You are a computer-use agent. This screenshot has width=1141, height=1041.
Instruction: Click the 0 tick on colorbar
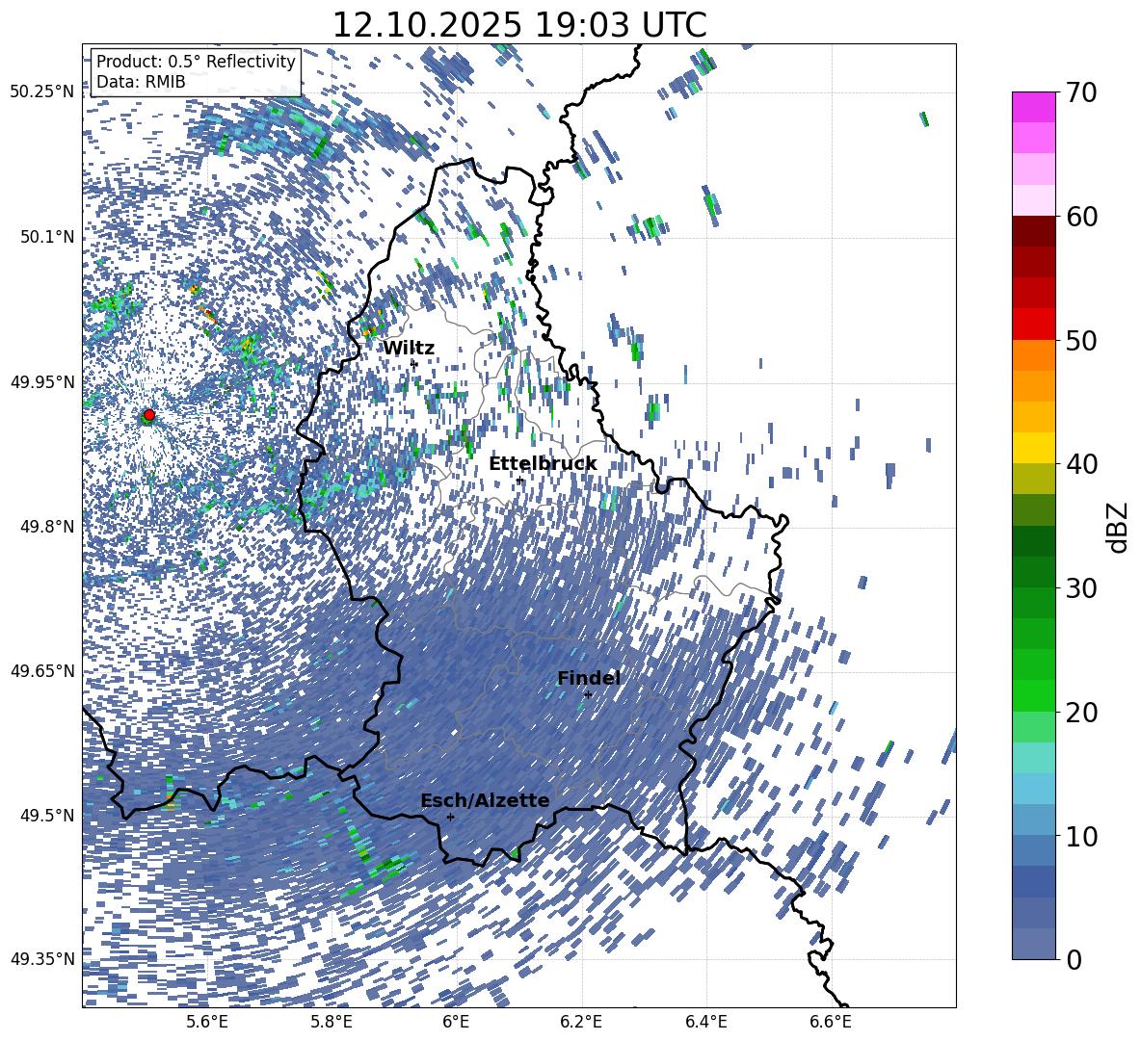pos(1074,959)
